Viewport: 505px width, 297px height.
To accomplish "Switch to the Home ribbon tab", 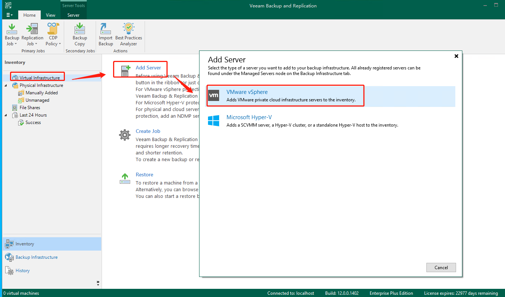I will coord(30,15).
